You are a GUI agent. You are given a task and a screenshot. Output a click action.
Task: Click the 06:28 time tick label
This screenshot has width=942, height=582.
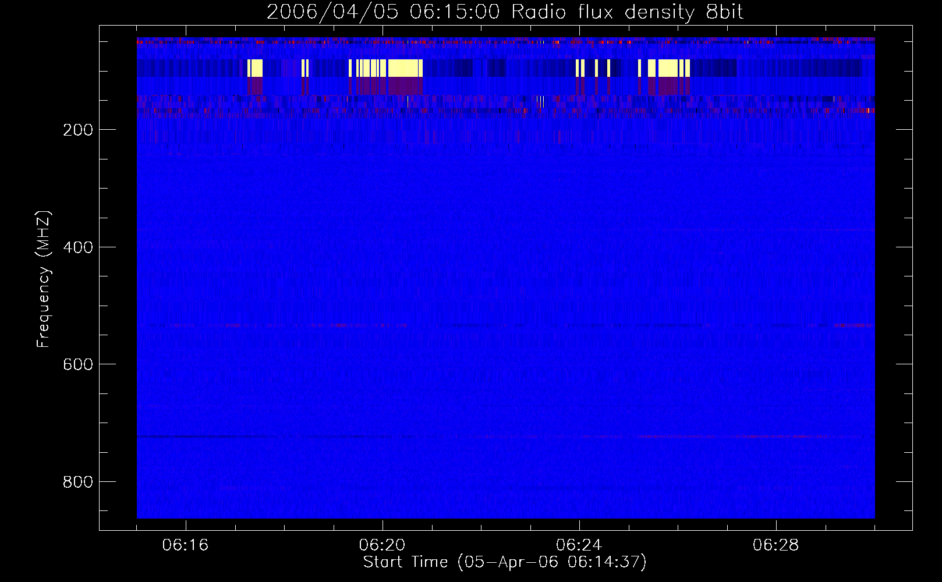776,545
